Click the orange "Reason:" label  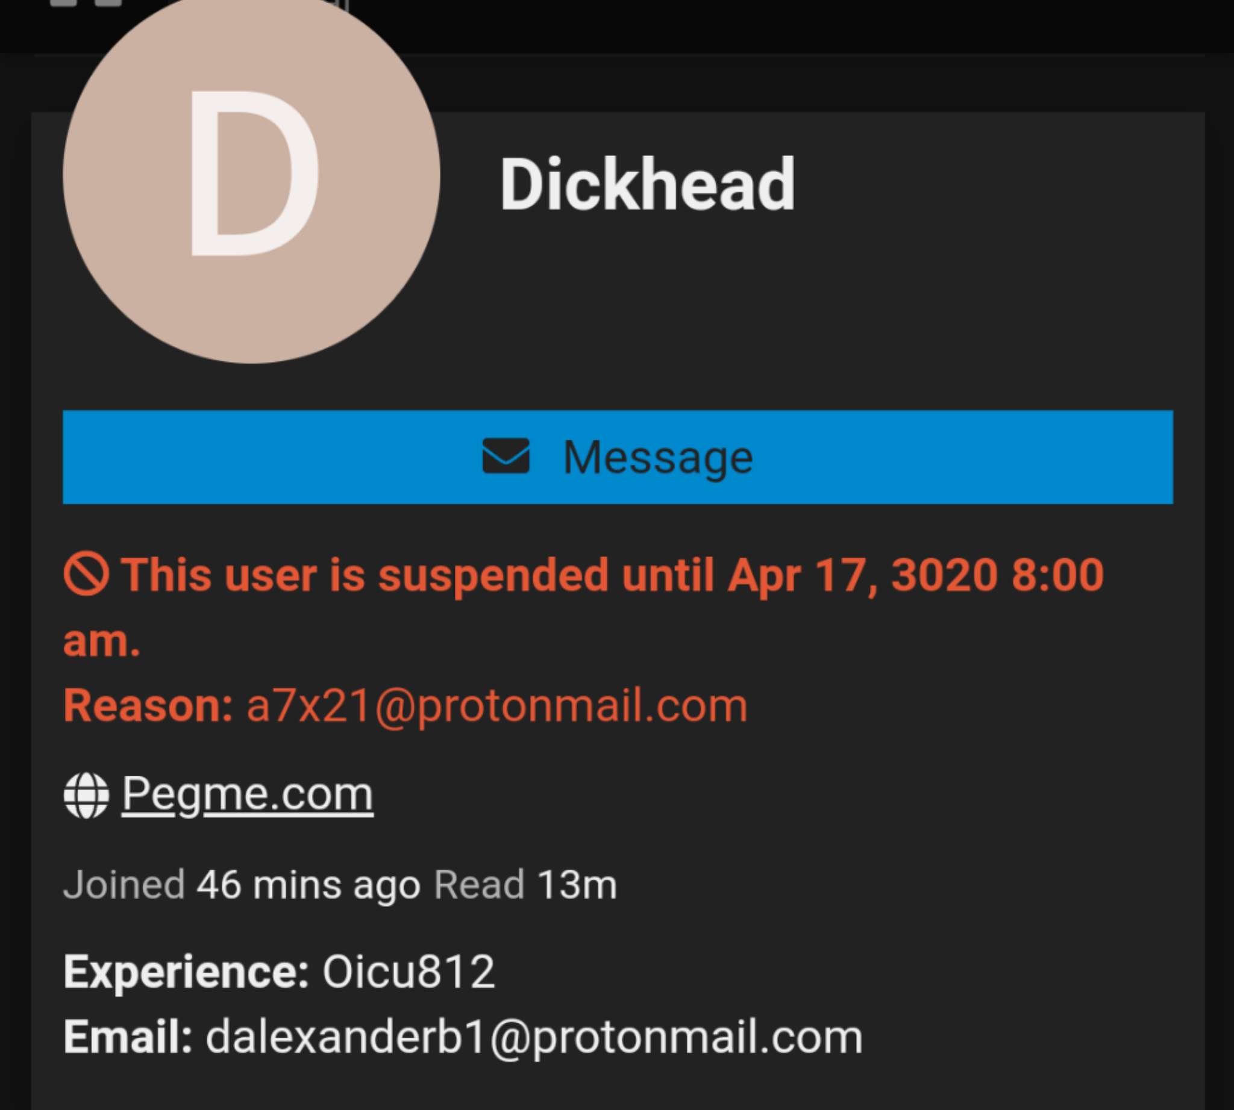[x=148, y=706]
